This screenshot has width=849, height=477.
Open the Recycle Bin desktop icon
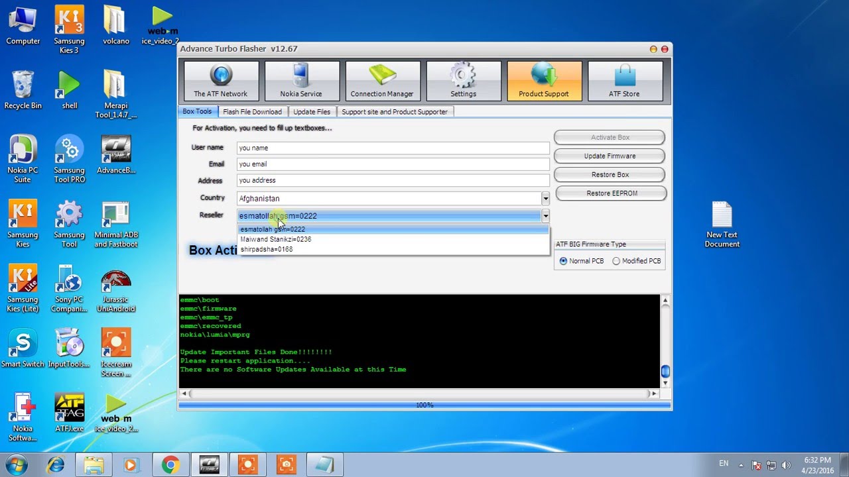23,90
